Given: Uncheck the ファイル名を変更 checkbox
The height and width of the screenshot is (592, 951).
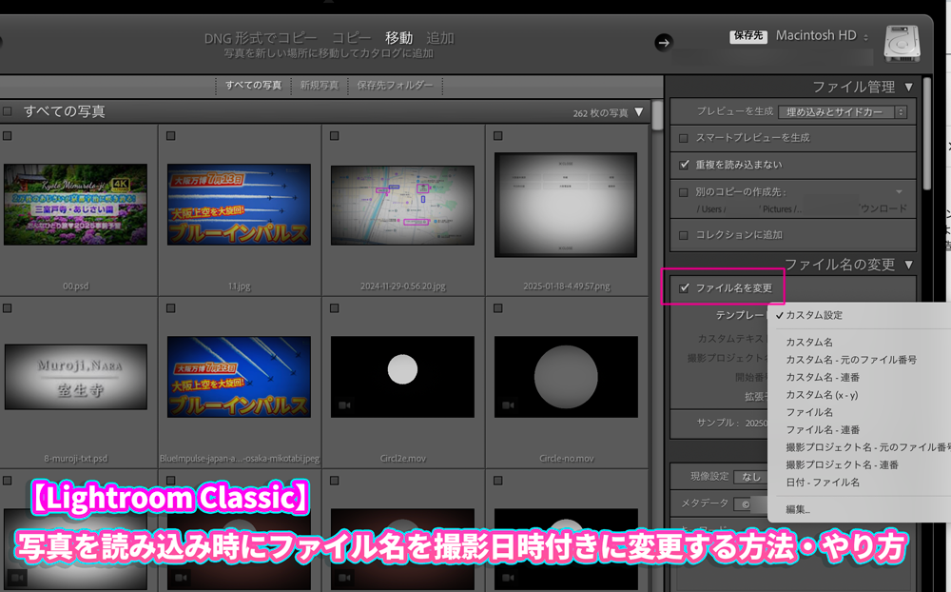Looking at the screenshot, I should pyautogui.click(x=685, y=287).
